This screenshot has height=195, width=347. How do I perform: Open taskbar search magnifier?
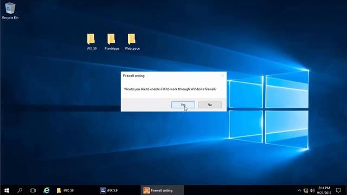click(x=20, y=190)
